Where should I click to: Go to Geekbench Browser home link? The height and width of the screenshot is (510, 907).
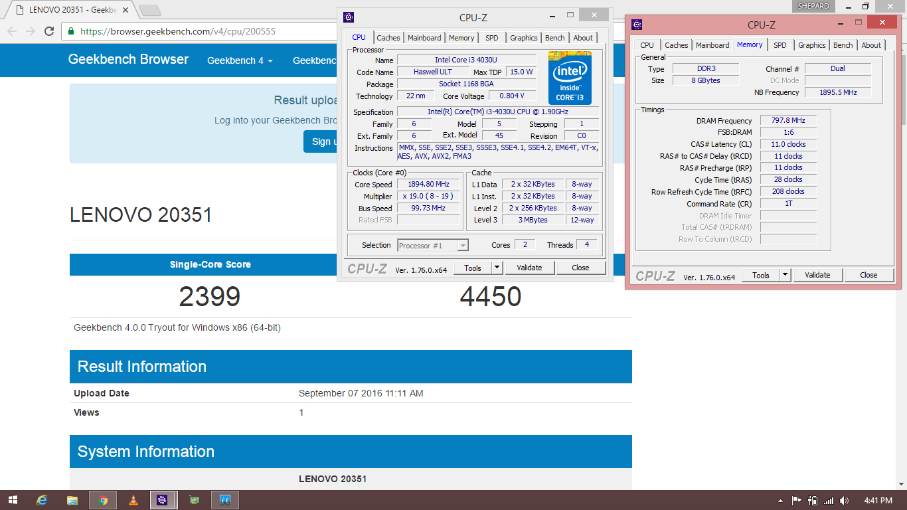(128, 59)
